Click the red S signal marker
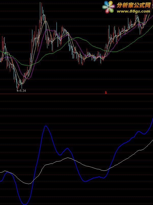The height and width of the screenshot is (205, 153). coord(106,93)
